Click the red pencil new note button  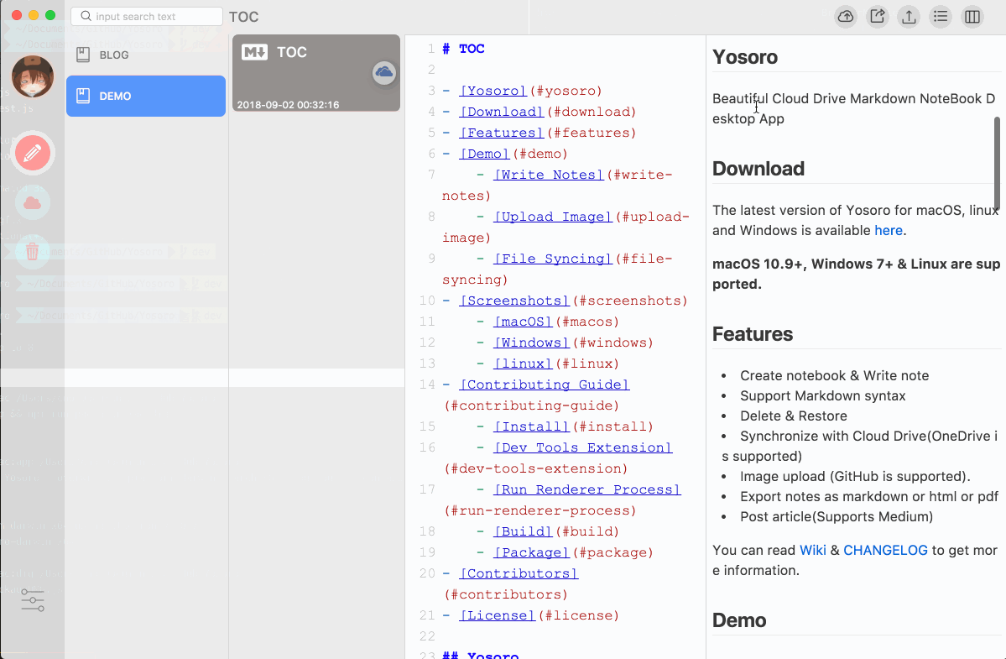point(32,154)
